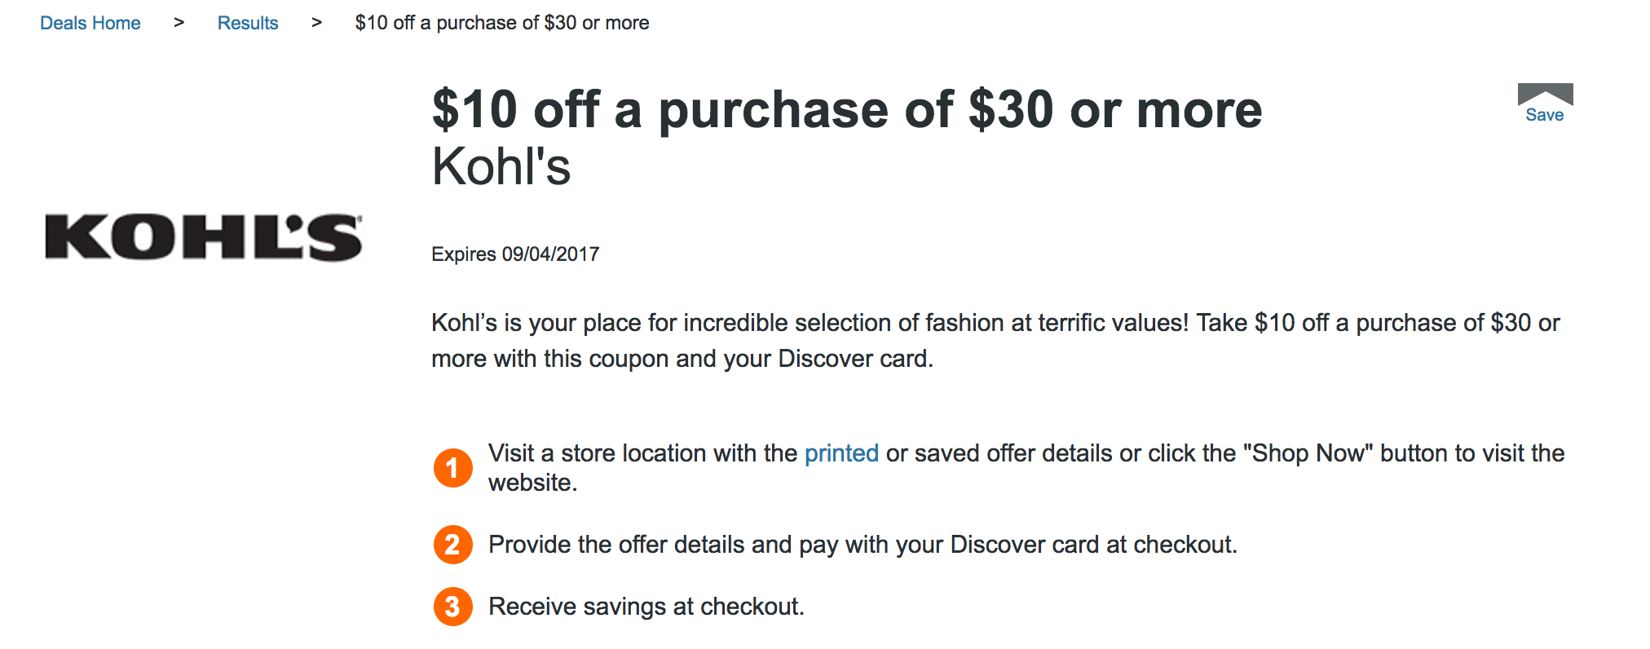Click the word 'website.' in step one
1650x649 pixels.
[x=532, y=483]
